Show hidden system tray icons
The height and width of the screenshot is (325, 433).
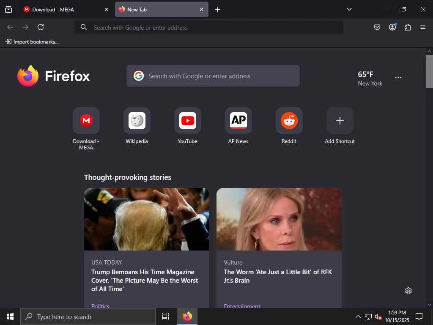pos(358,317)
